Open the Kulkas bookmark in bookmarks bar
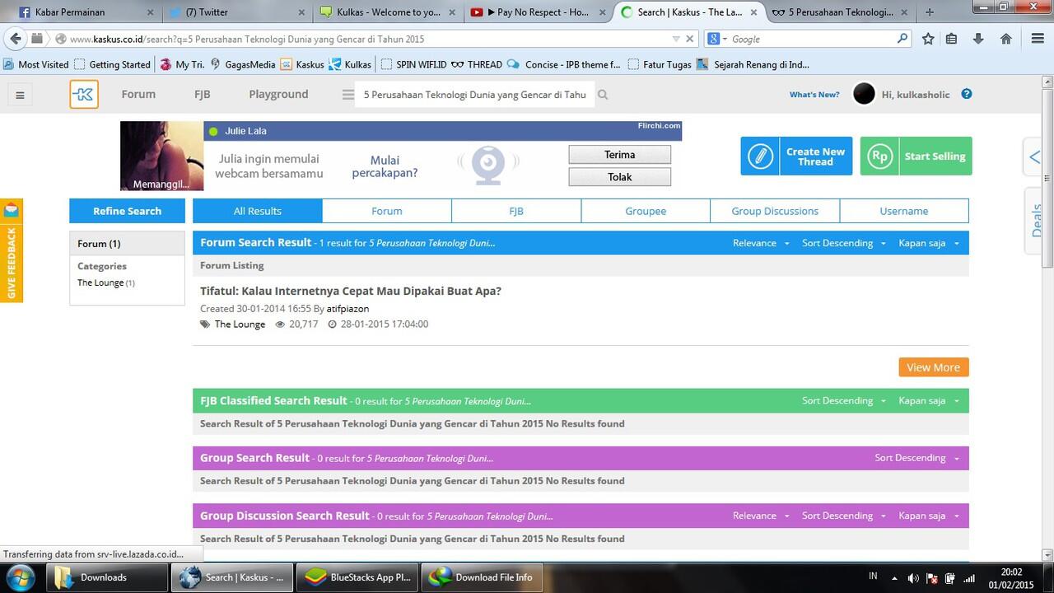The width and height of the screenshot is (1054, 593). [x=350, y=64]
